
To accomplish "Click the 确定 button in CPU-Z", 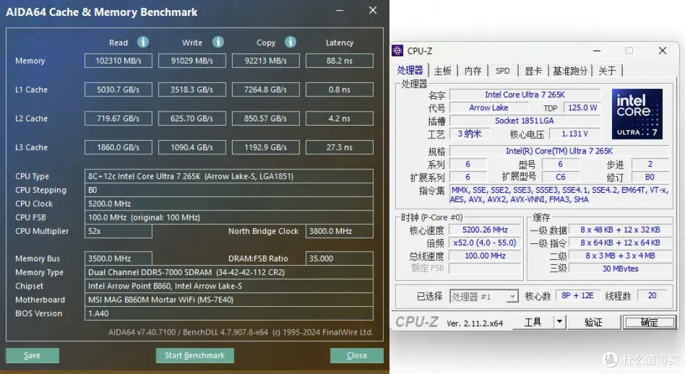I will pyautogui.click(x=649, y=322).
